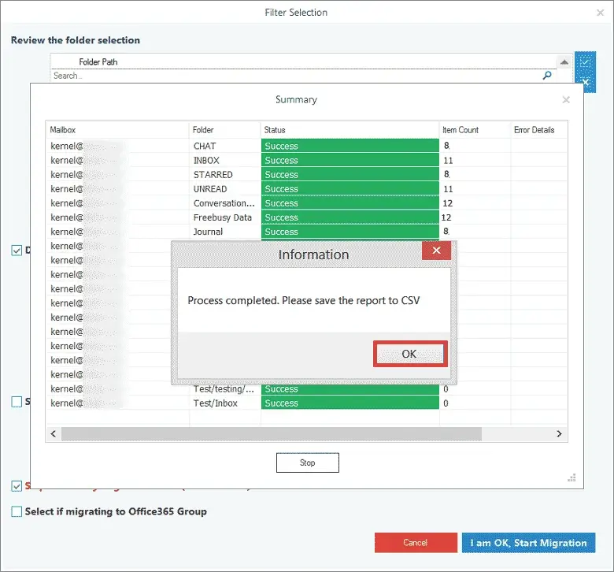Click the Mailbox column header
The image size is (614, 572).
[x=118, y=130]
